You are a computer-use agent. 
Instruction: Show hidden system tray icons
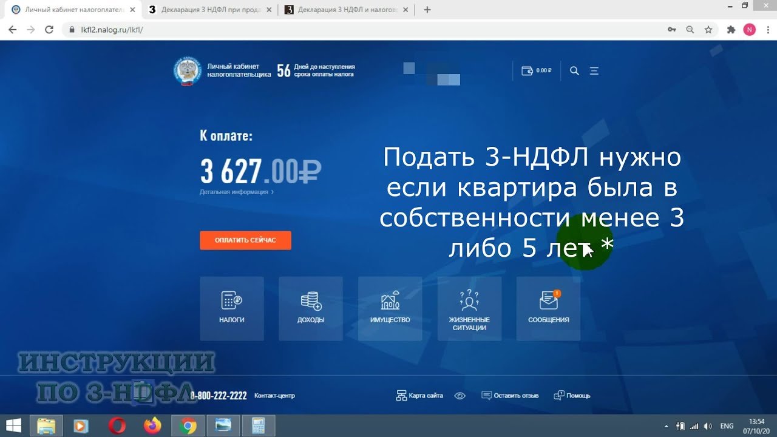[x=666, y=426]
